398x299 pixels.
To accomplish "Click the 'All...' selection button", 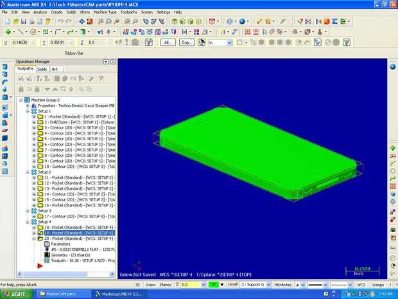I will (x=168, y=42).
